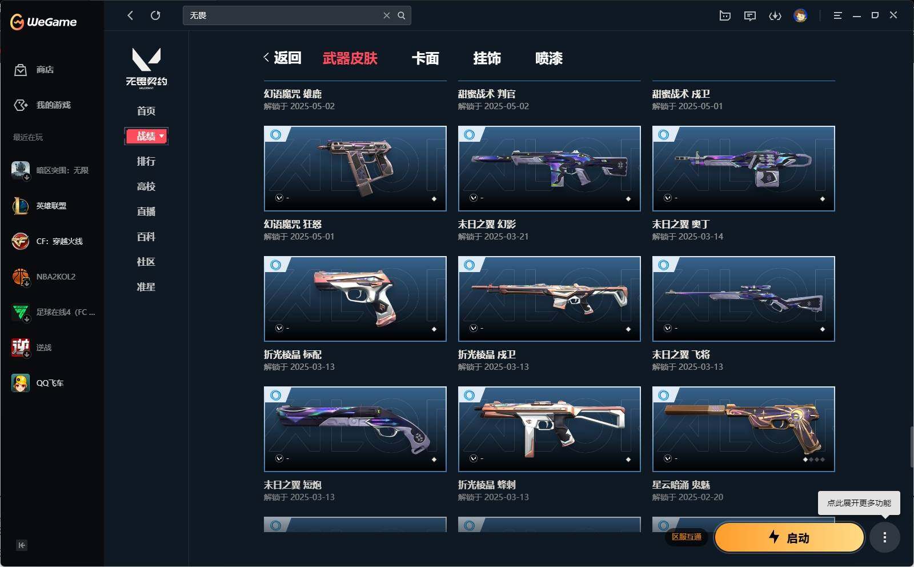The height and width of the screenshot is (567, 914).
Task: Refresh the current page
Action: pyautogui.click(x=155, y=15)
